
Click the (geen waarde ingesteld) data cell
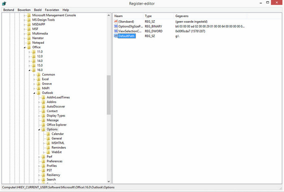(x=191, y=21)
